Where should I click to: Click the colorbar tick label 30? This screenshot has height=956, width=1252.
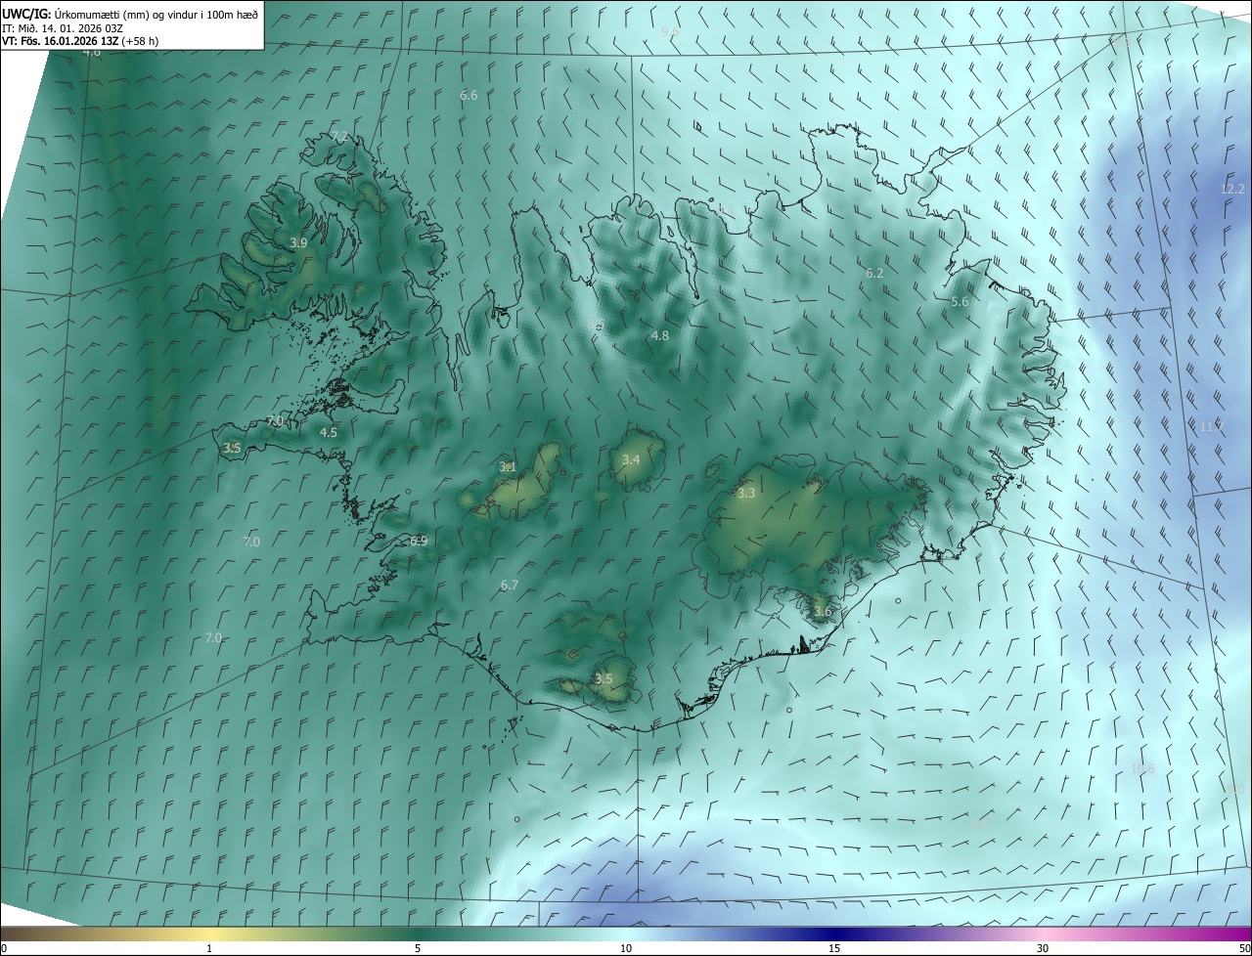click(1043, 948)
